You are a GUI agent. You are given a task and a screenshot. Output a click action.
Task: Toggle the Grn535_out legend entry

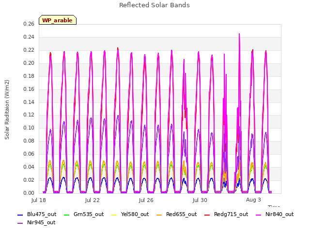coord(84,215)
